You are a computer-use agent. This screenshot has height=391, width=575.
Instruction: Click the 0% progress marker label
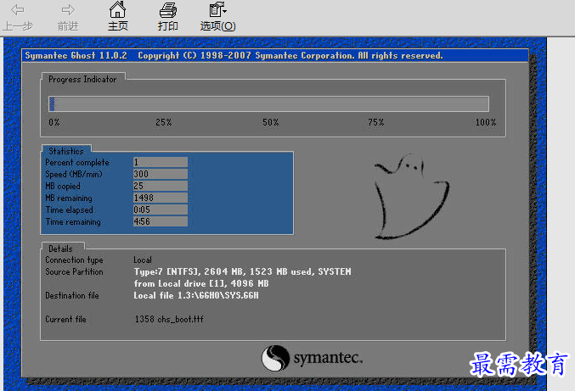click(x=54, y=122)
